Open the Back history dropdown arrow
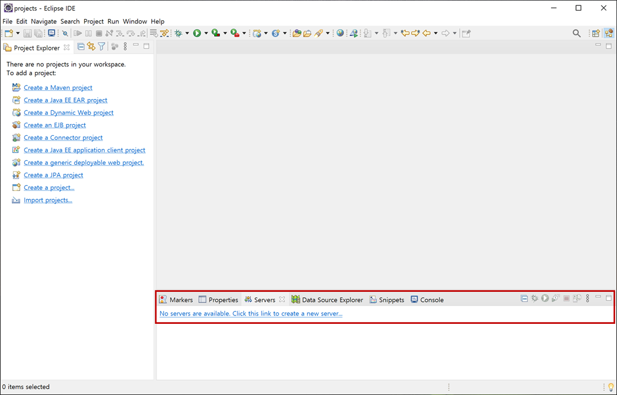617x395 pixels. click(x=435, y=33)
